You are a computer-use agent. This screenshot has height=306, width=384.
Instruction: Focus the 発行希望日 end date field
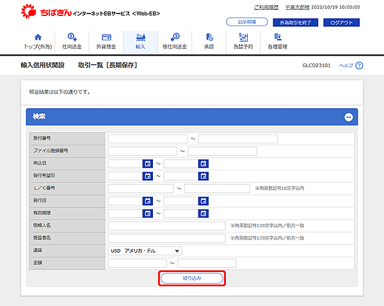[x=181, y=176]
